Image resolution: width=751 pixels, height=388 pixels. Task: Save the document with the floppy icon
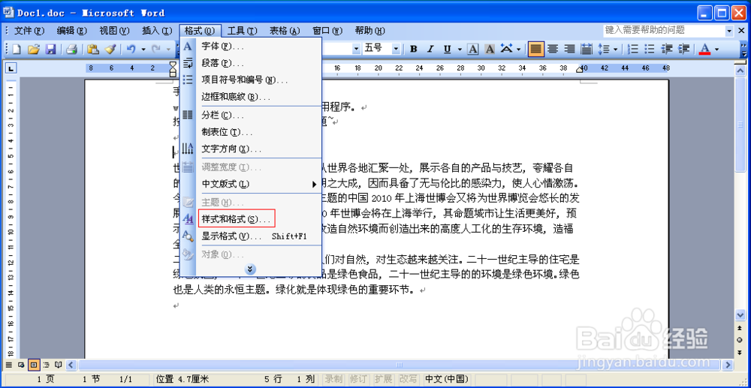[50, 50]
